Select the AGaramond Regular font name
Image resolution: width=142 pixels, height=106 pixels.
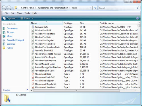click(44, 81)
